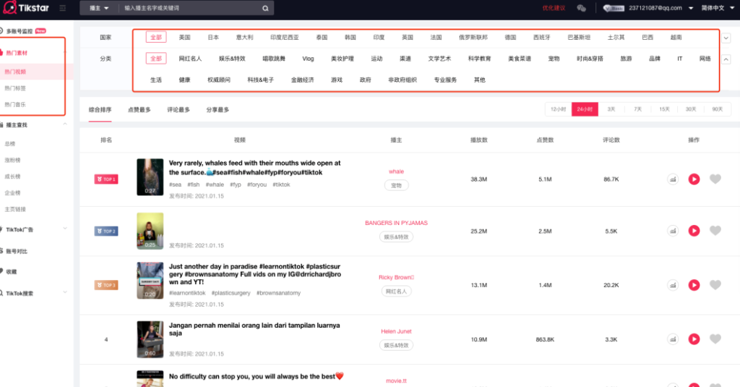740x387 pixels.
Task: Switch to the 点赞最多 tab
Action: 139,110
